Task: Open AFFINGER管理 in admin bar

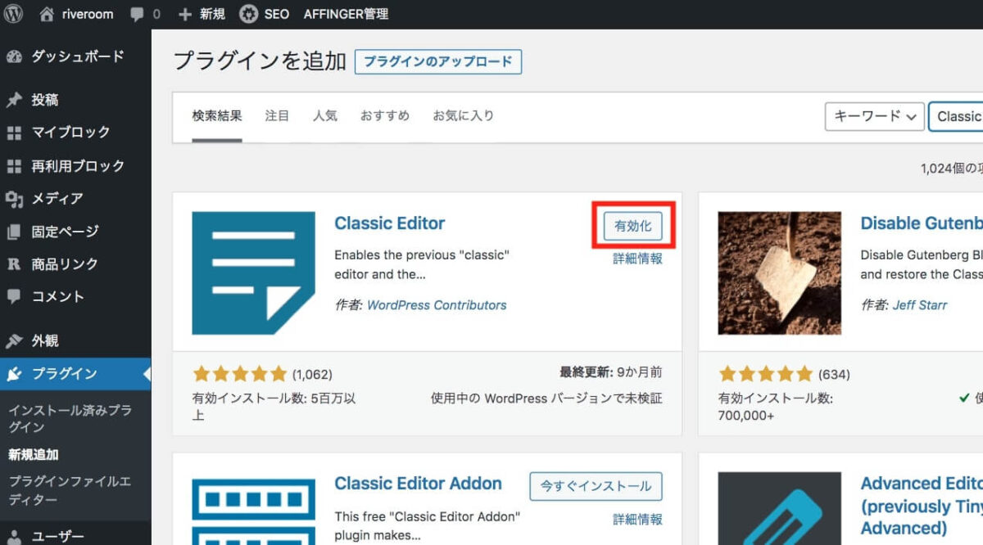Action: pyautogui.click(x=346, y=14)
